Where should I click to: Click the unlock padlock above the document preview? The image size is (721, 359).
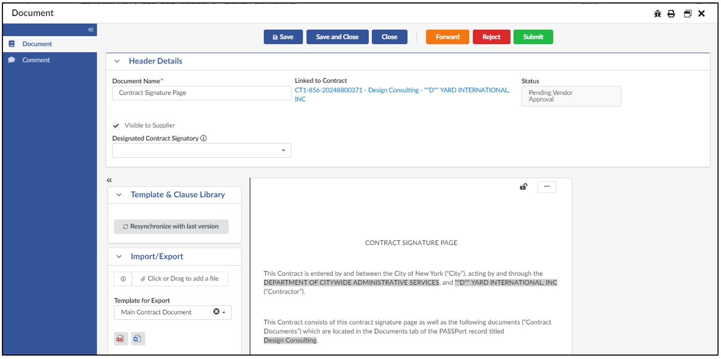[x=524, y=187]
